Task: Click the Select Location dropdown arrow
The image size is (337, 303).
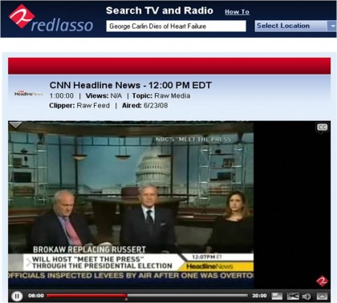Action: coord(332,26)
